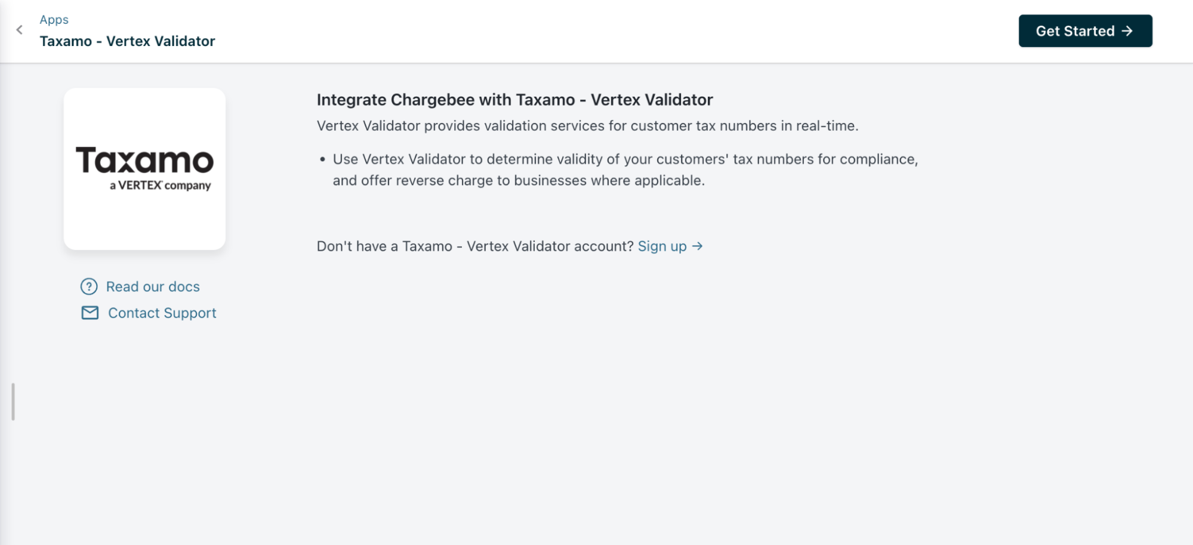Click the arrow icon beside Sign up
This screenshot has width=1193, height=545.
pos(697,247)
